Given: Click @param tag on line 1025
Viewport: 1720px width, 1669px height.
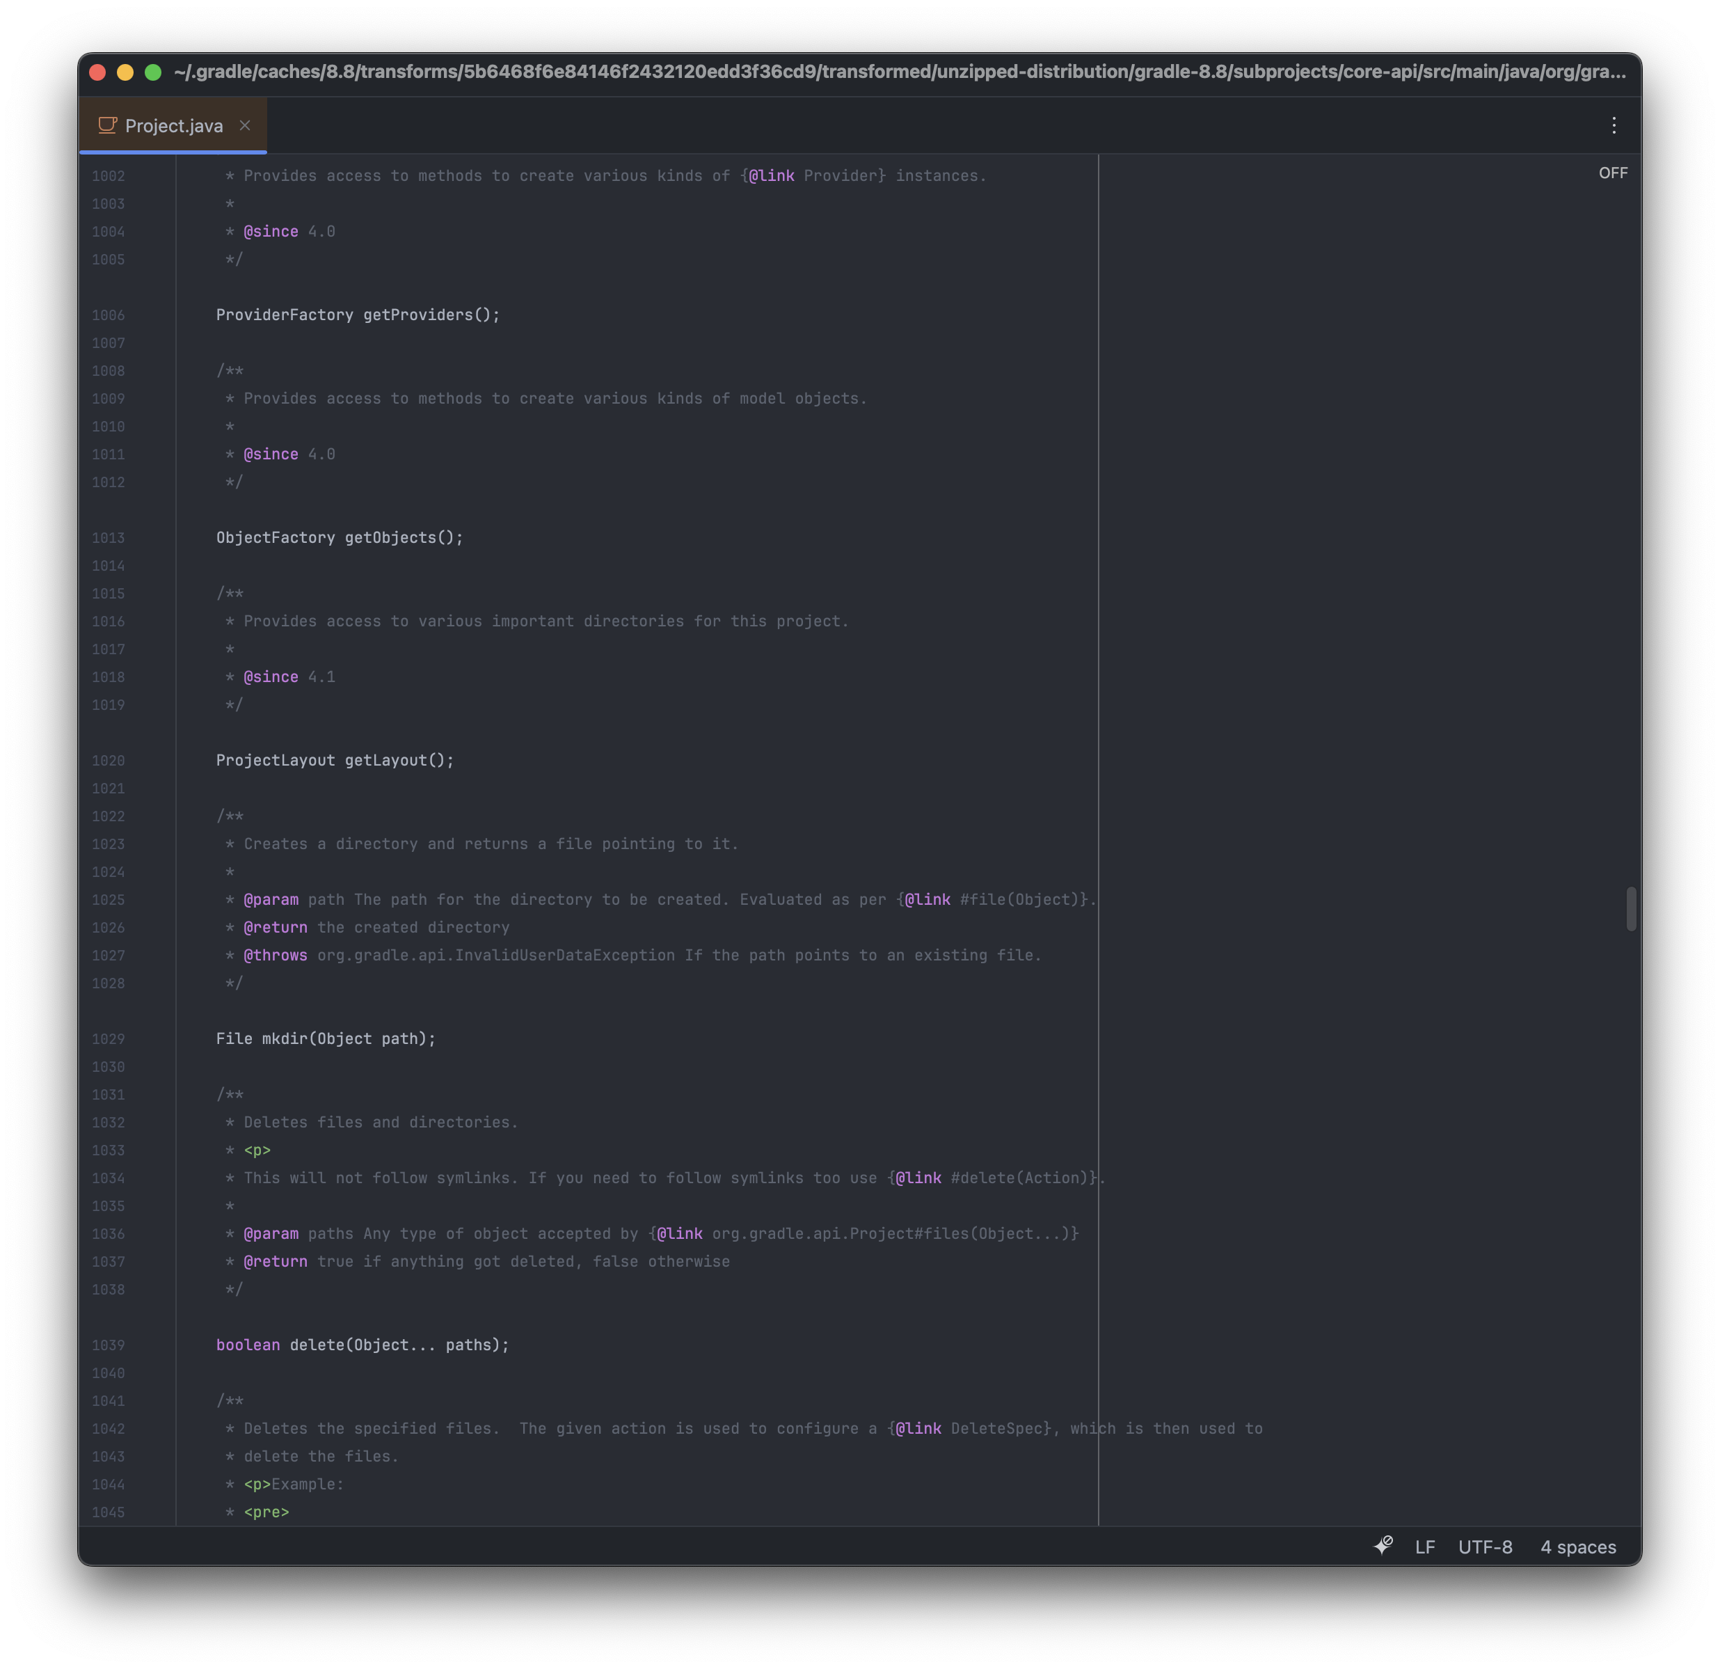Looking at the screenshot, I should pyautogui.click(x=270, y=900).
